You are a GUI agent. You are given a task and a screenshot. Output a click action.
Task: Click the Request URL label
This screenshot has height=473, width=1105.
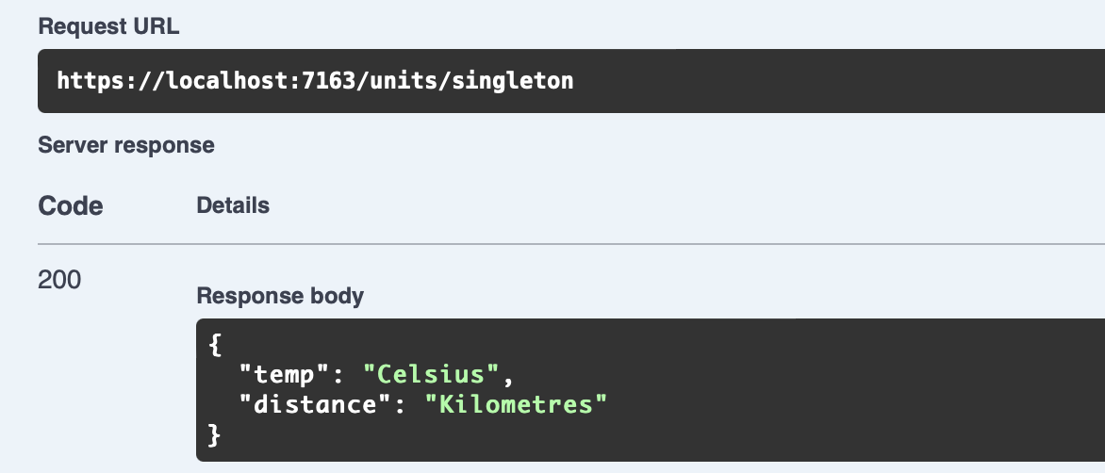coord(108,26)
